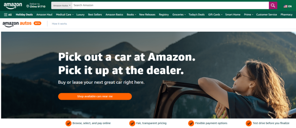Open the How it works link
This screenshot has width=296, height=128.
[x=59, y=24]
